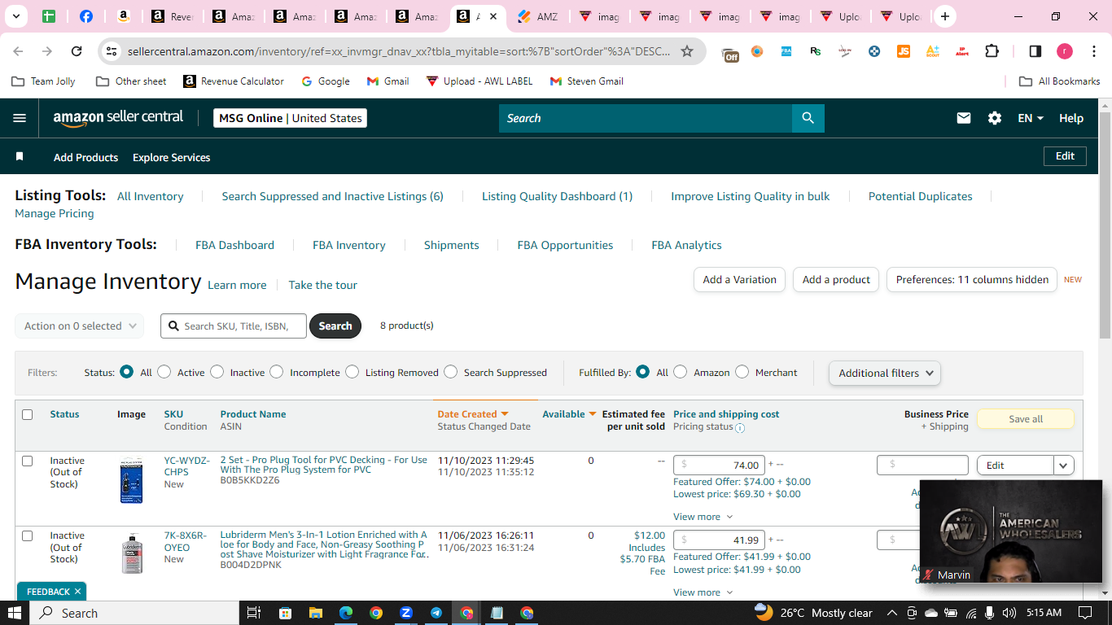Open File Explorer from the taskbar
The width and height of the screenshot is (1112, 625).
point(315,613)
